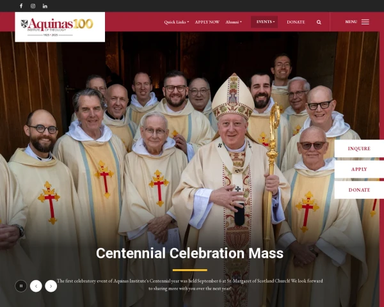384x307 pixels.
Task: Open the Facebook social link
Action: point(21,6)
